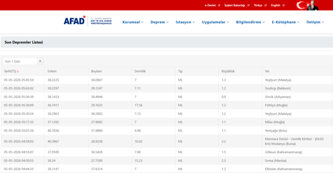The height and width of the screenshot is (173, 333).
Task: Open the e-Devlet link
Action: 210,5
